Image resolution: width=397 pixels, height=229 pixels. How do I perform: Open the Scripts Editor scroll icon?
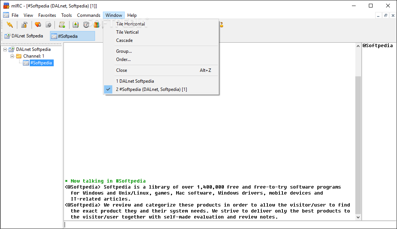coord(62,25)
